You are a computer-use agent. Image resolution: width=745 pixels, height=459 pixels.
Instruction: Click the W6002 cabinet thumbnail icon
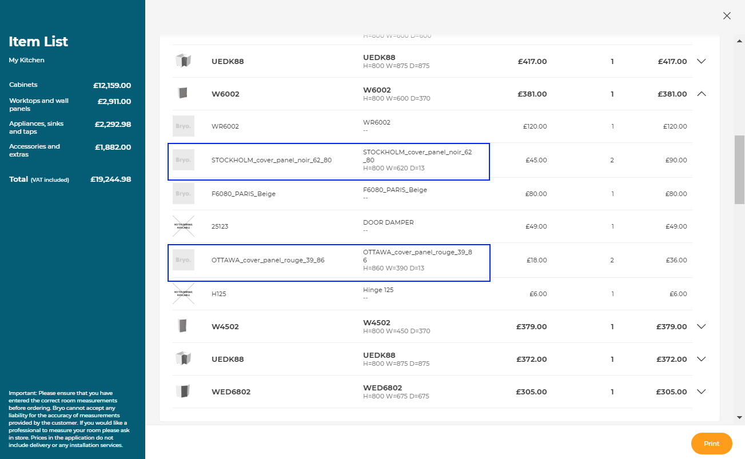183,93
